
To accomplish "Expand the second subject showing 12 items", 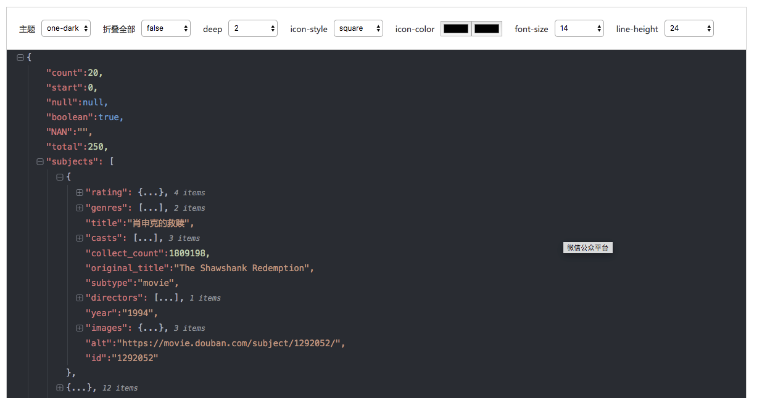I will 59,388.
